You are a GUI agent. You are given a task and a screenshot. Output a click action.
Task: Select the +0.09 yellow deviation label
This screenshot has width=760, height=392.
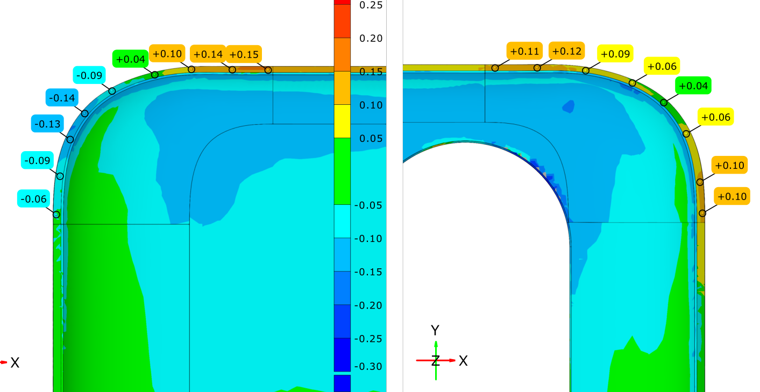[x=615, y=54]
